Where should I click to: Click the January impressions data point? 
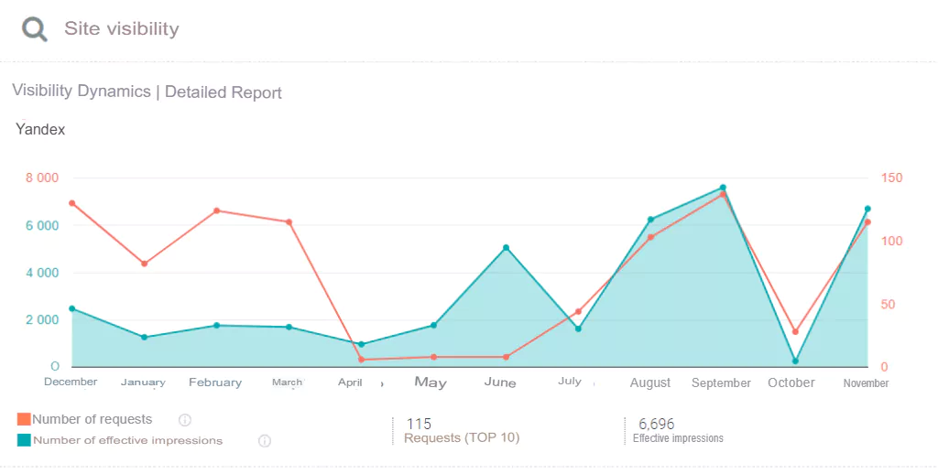[144, 337]
